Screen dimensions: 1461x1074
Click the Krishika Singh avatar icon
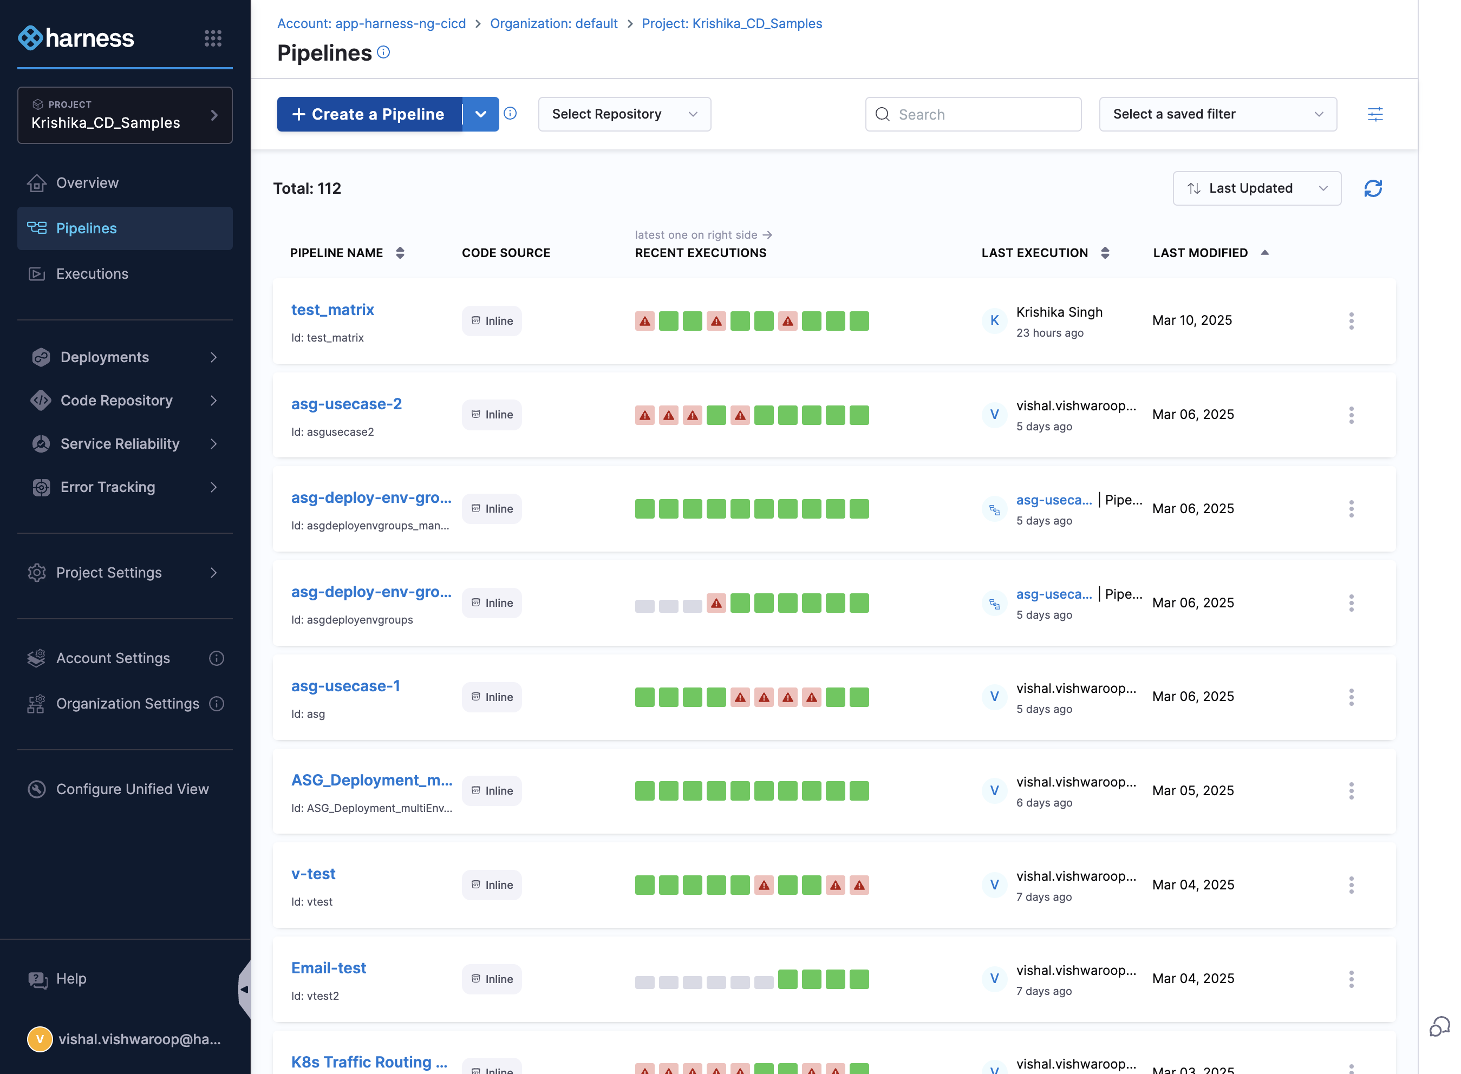(x=994, y=320)
